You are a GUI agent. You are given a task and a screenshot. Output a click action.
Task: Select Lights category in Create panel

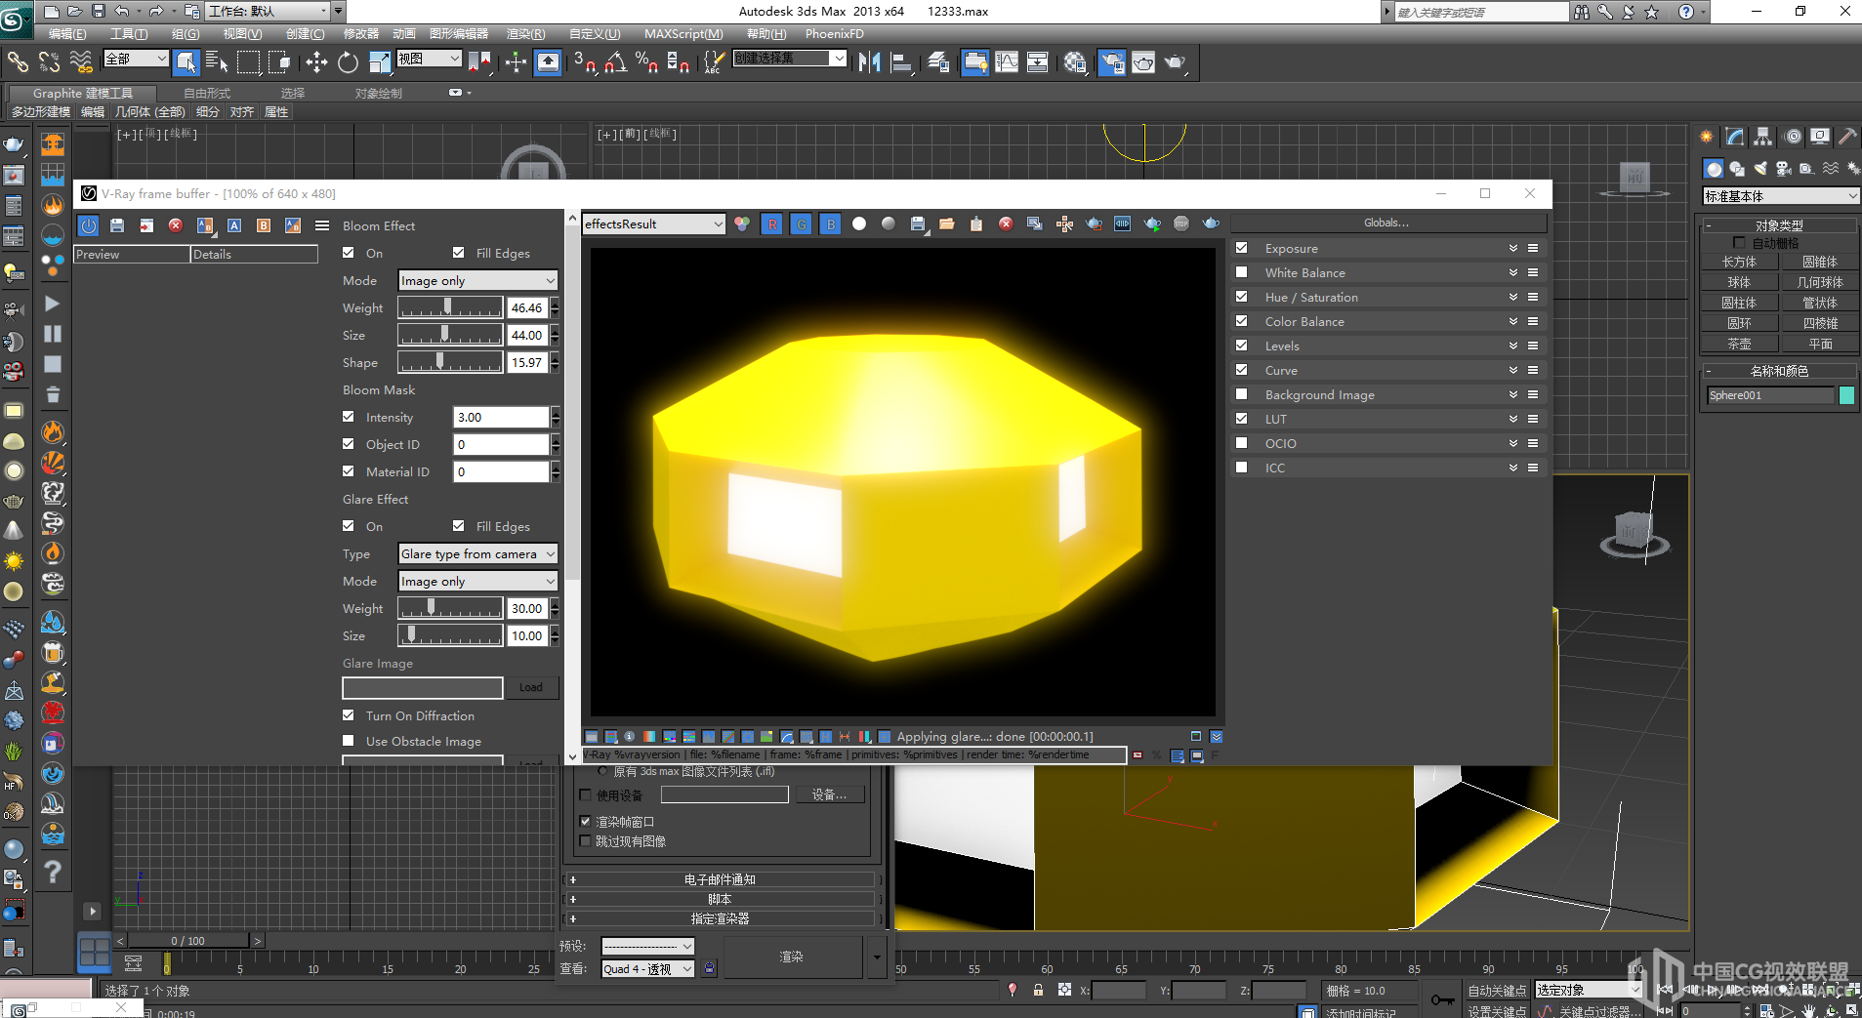tap(1760, 169)
